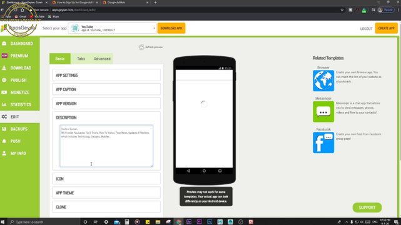The image size is (401, 225).
Task: Switch to the Advanced tab
Action: 102,59
